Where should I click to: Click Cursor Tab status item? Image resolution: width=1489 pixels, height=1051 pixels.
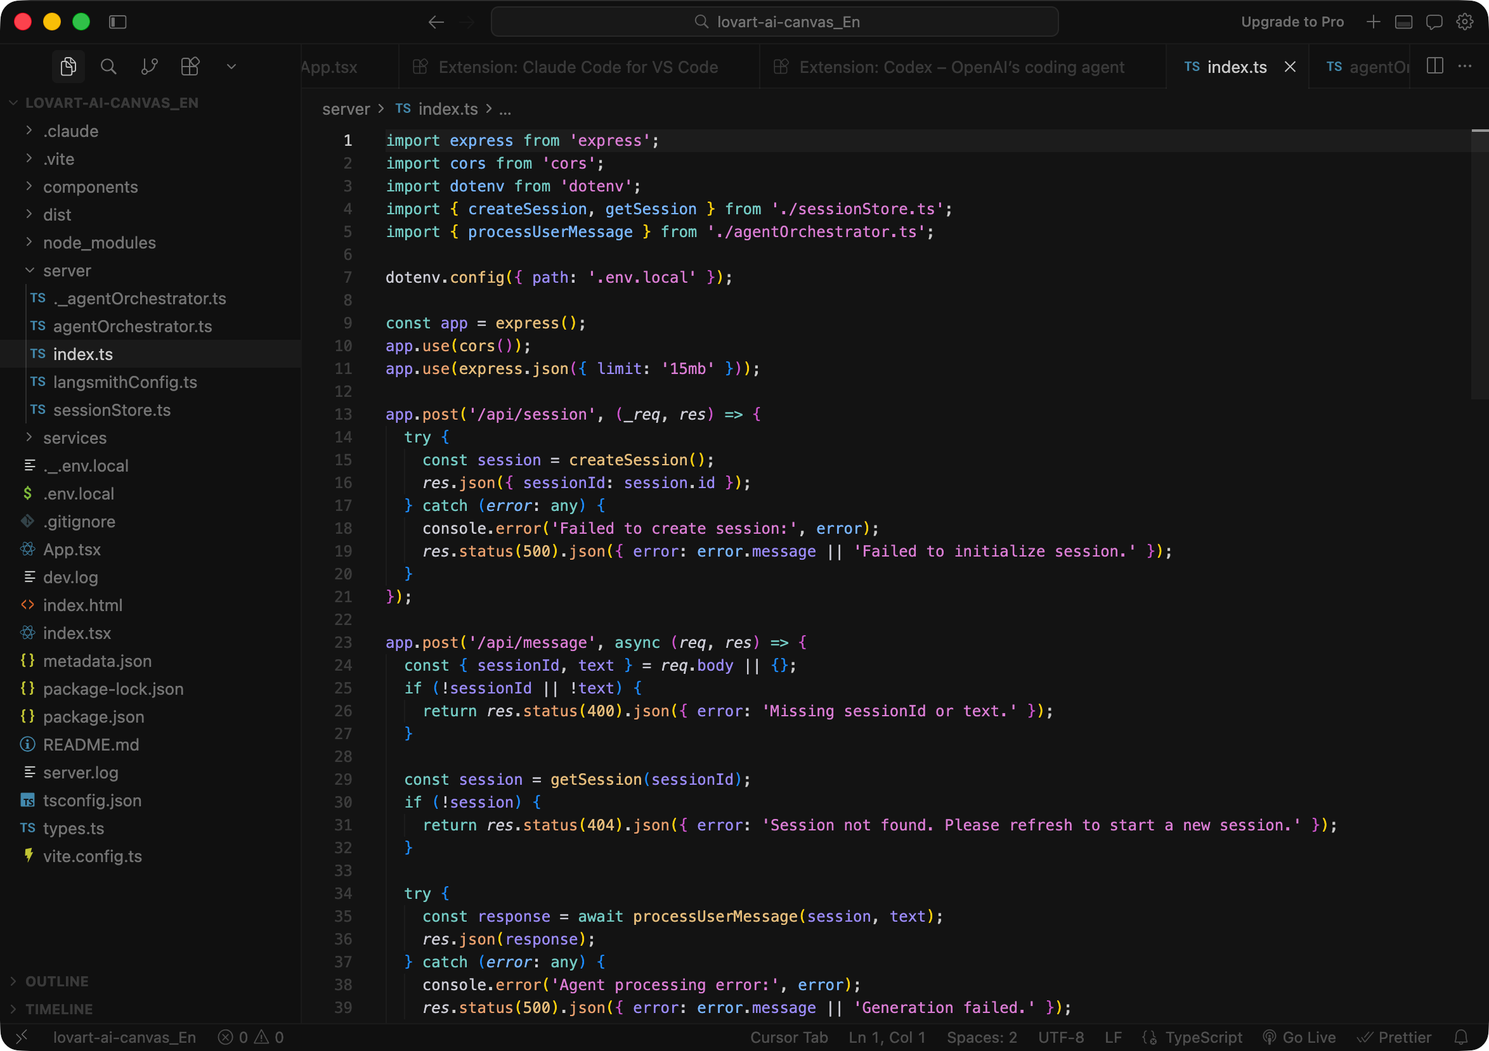(789, 1036)
